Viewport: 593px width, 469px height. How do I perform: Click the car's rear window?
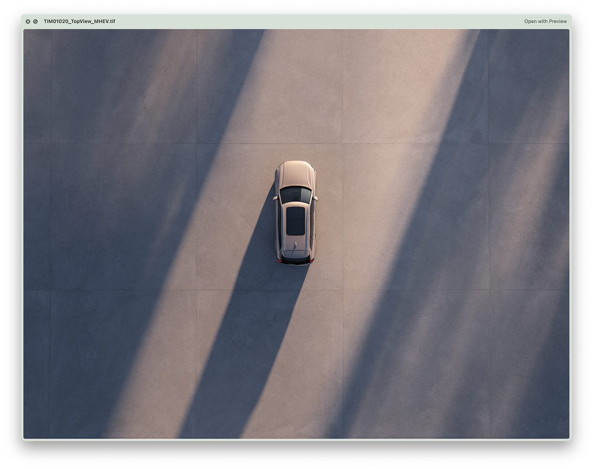[295, 254]
